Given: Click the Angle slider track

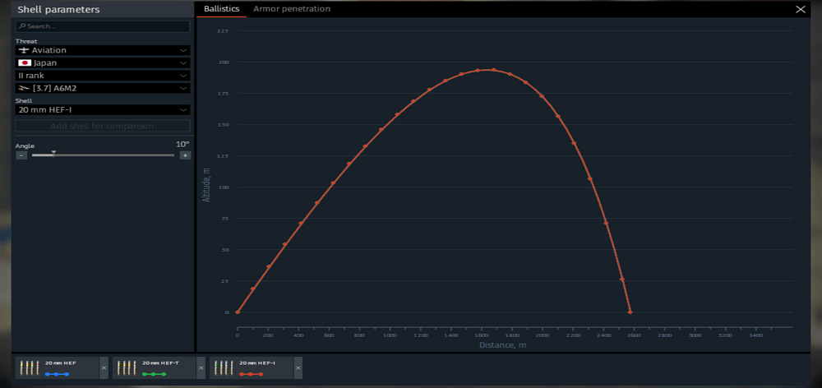Looking at the screenshot, I should [x=103, y=155].
